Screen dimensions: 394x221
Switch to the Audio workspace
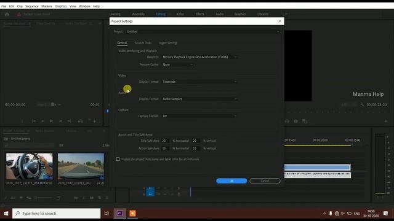[x=220, y=14]
